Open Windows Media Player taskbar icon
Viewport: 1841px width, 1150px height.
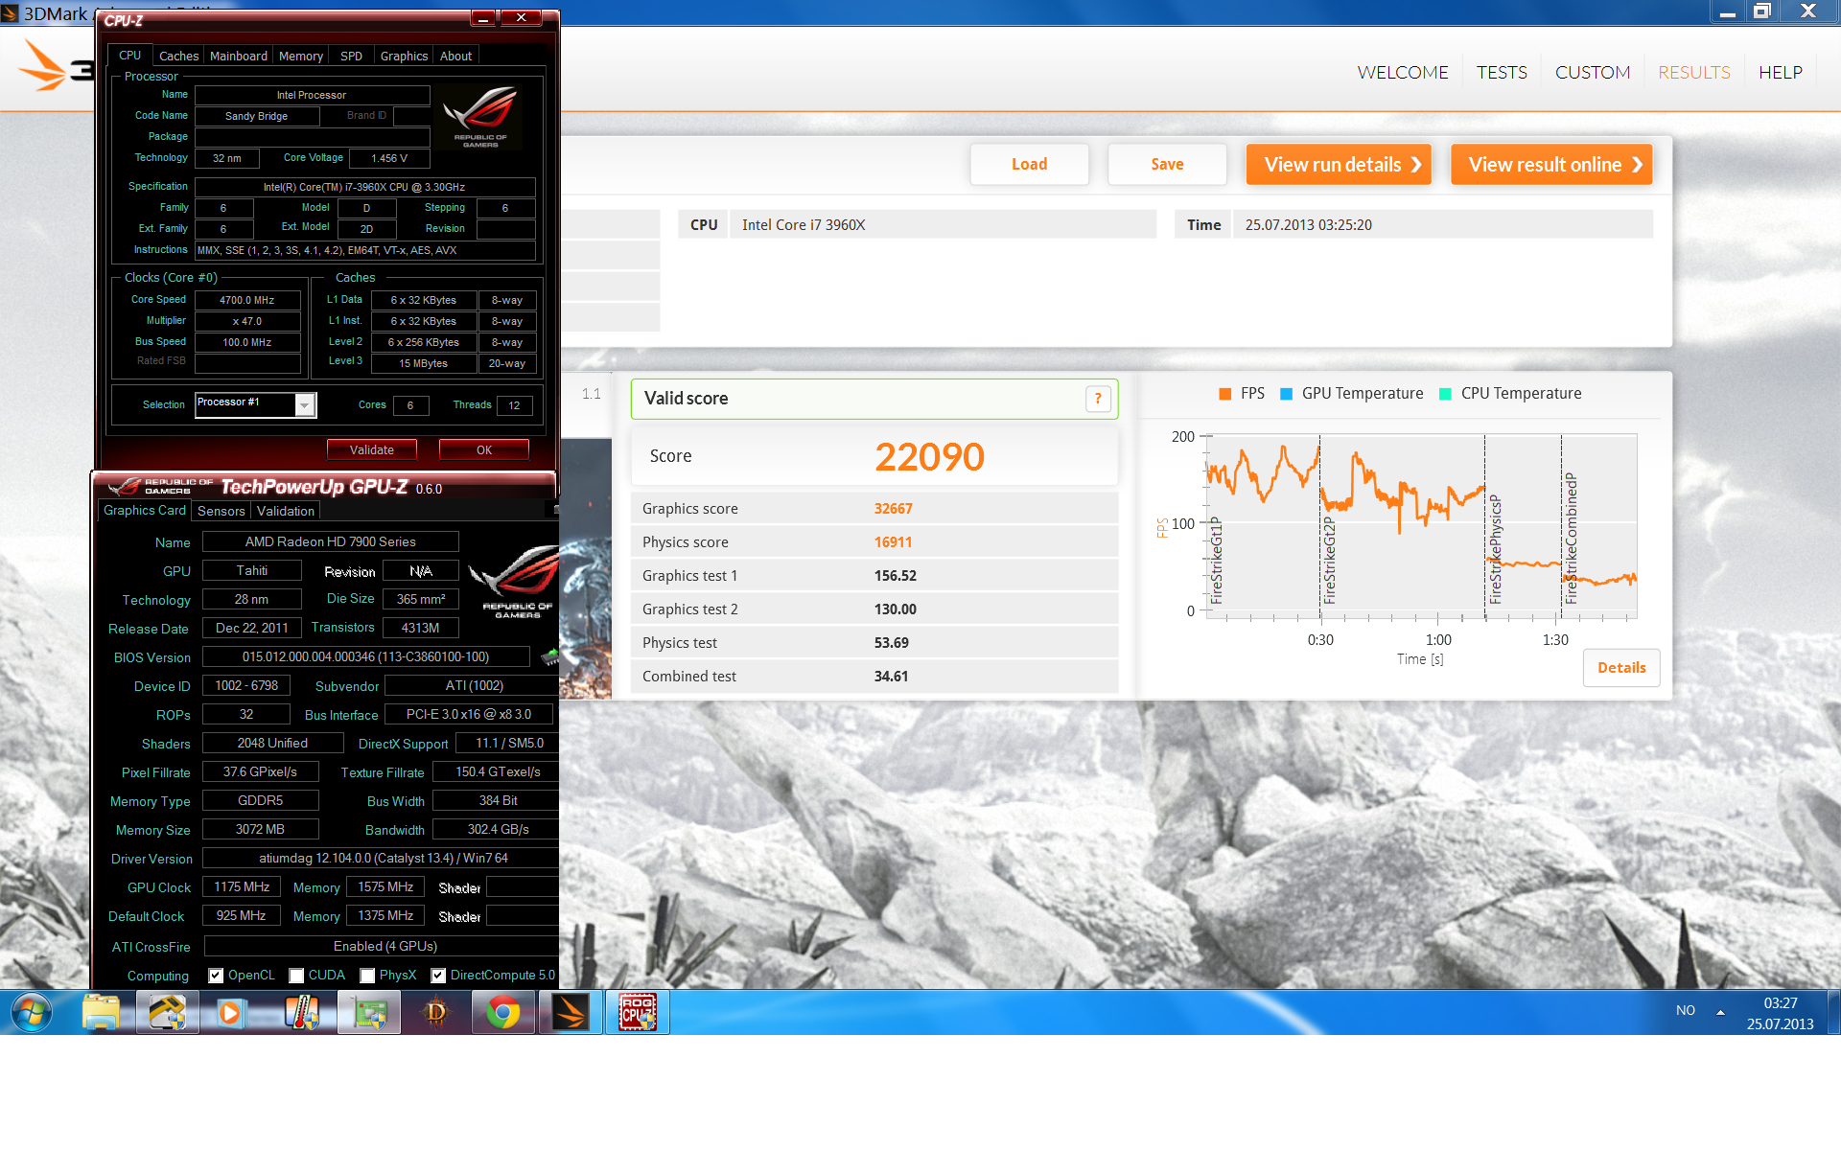pyautogui.click(x=230, y=1012)
